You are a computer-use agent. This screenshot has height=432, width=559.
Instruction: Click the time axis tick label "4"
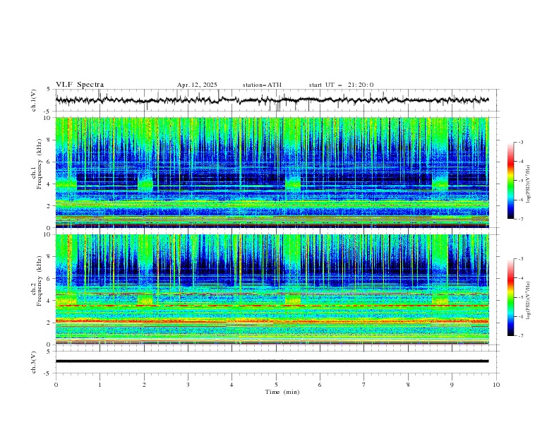(x=232, y=385)
